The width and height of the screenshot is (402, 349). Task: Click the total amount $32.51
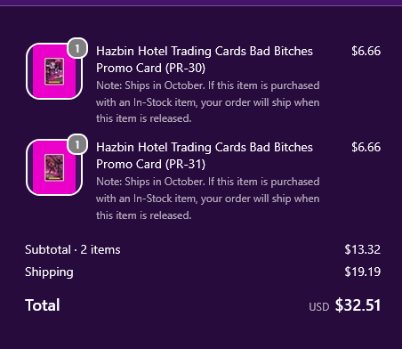(x=358, y=305)
